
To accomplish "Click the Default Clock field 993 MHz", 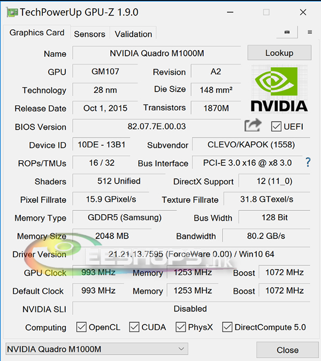I will (98, 291).
